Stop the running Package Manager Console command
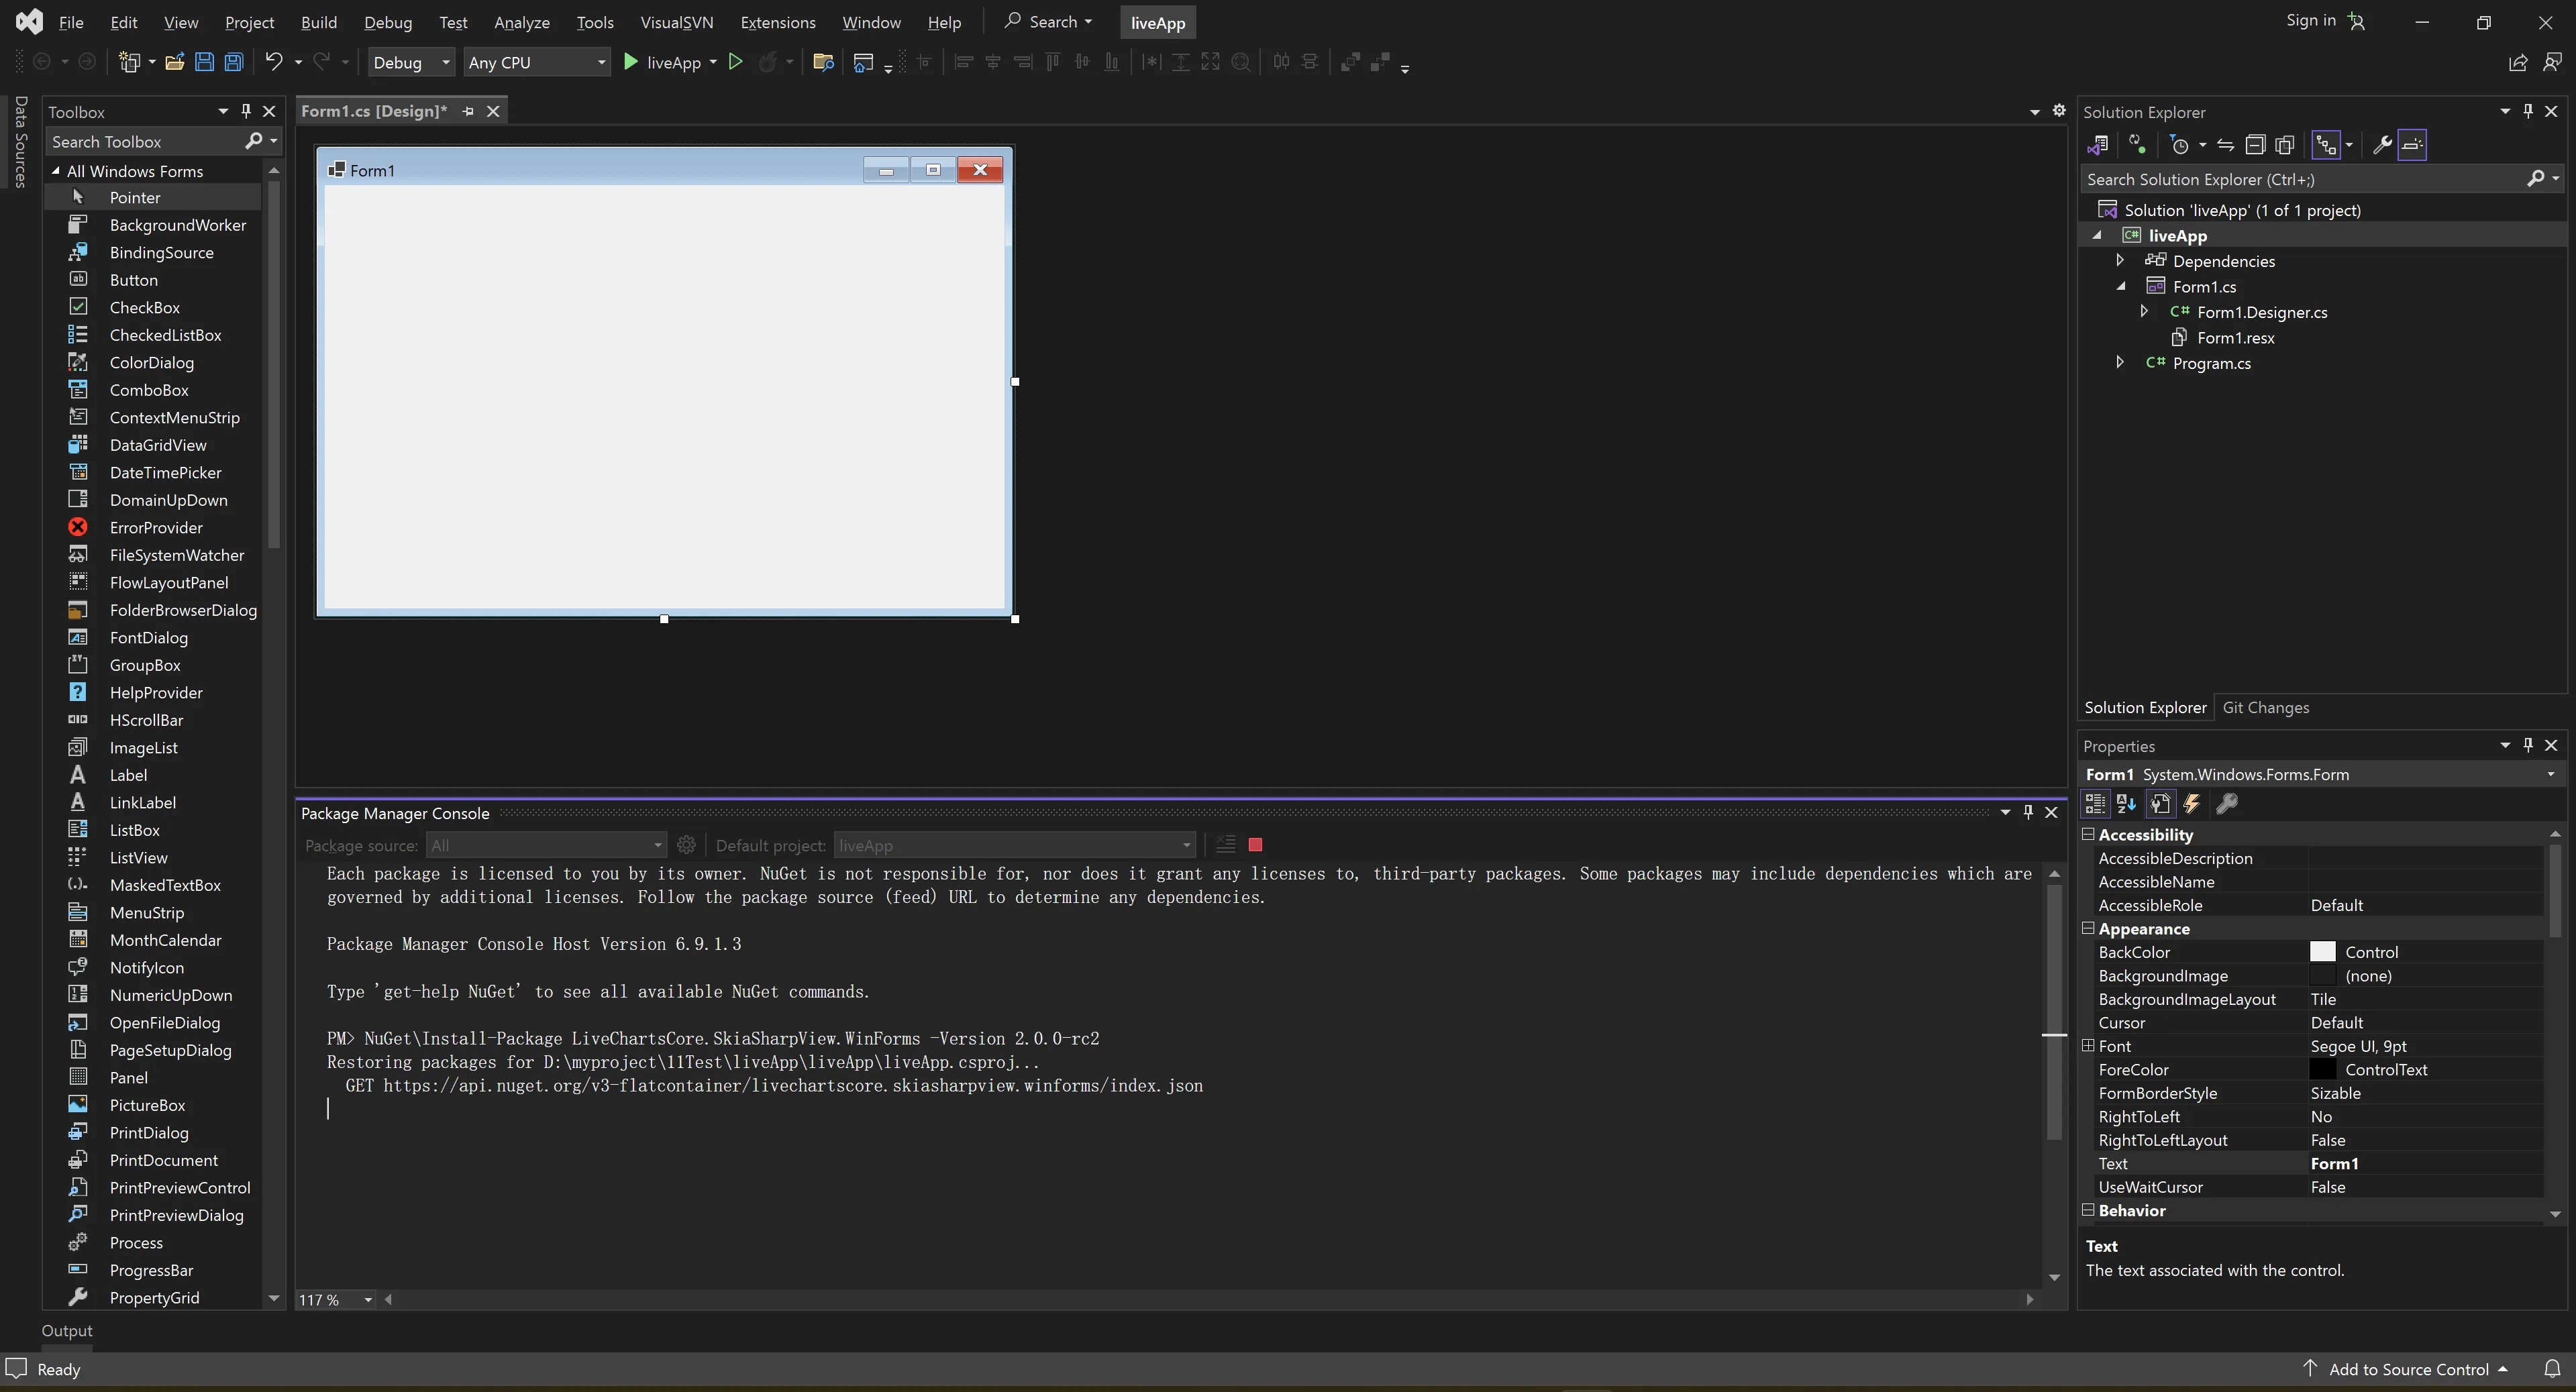The height and width of the screenshot is (1392, 2576). pyautogui.click(x=1255, y=845)
